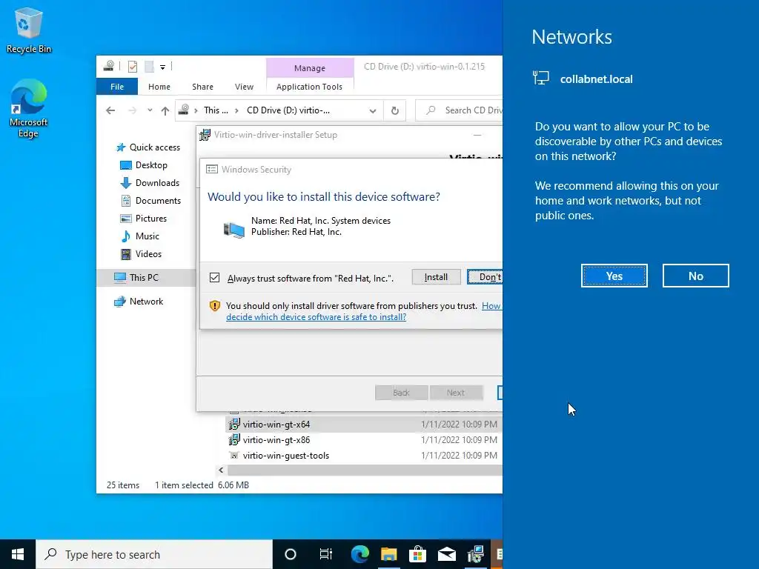
Task: Click into Search CD Drive field
Action: pyautogui.click(x=460, y=110)
